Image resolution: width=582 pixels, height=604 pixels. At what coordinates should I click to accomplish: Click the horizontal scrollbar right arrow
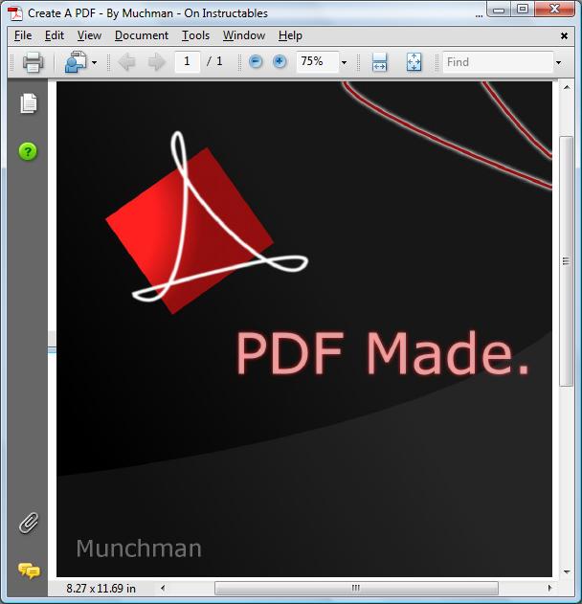tap(549, 588)
